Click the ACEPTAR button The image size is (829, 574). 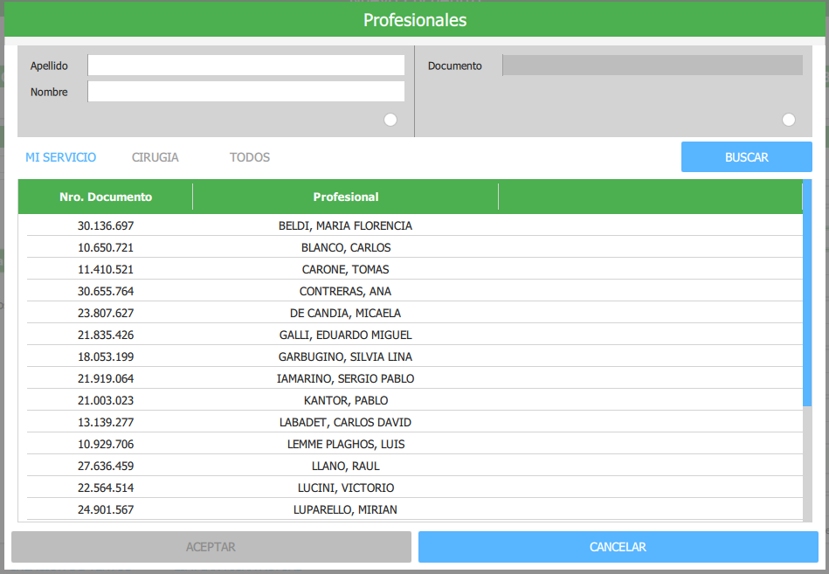[211, 547]
